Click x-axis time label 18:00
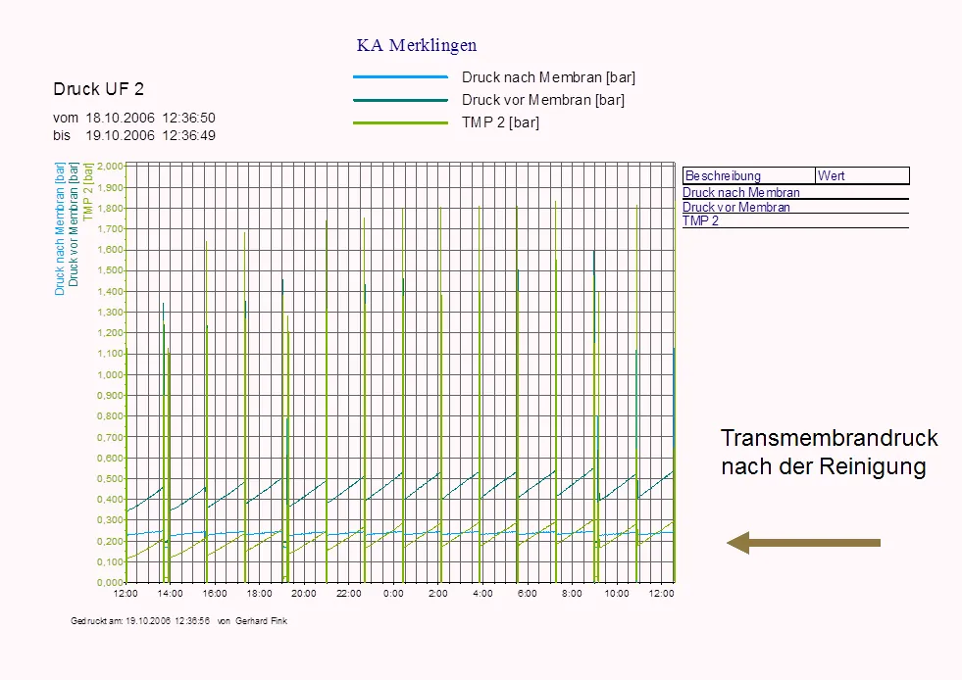Image resolution: width=962 pixels, height=680 pixels. coord(260,594)
